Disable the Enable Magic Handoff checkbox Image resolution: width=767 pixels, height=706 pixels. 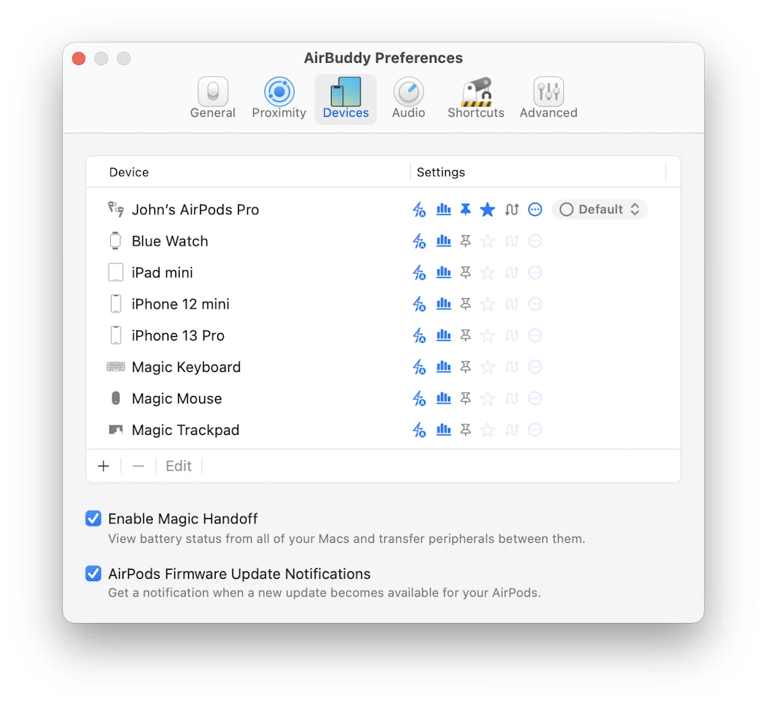click(94, 519)
